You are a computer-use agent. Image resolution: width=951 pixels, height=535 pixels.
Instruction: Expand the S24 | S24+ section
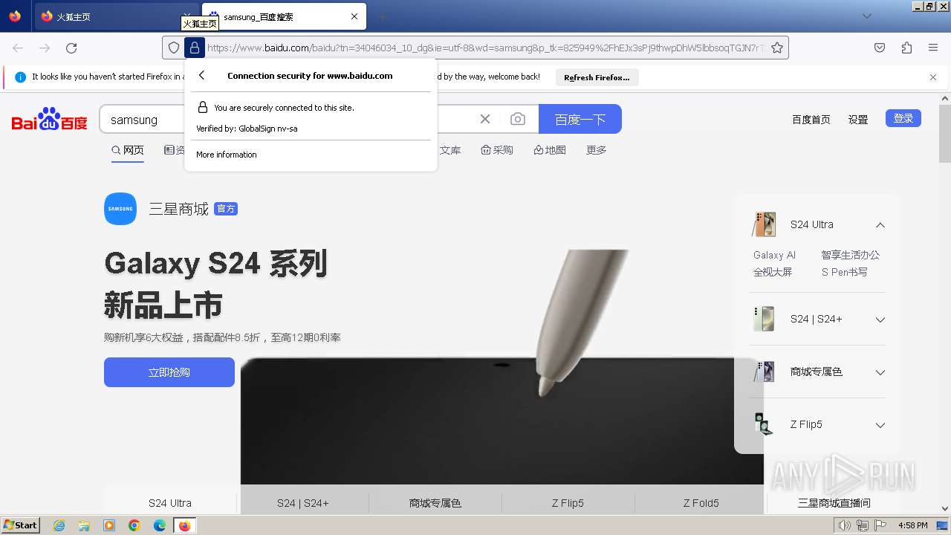[x=880, y=320]
